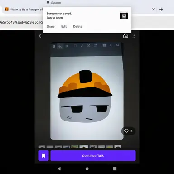Image resolution: width=174 pixels, height=174 pixels.
Task: Like the image with the heart icon
Action: (126, 131)
